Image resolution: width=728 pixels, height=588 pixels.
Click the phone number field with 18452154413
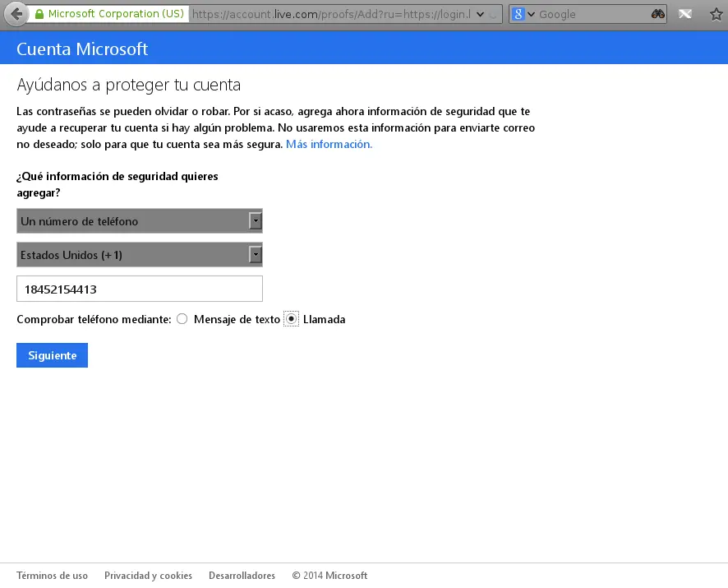pyautogui.click(x=140, y=289)
